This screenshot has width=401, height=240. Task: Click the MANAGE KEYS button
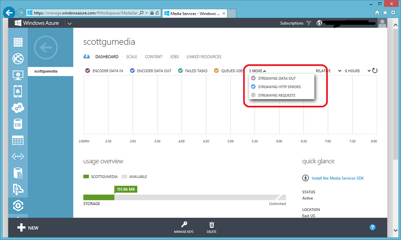[184, 227]
